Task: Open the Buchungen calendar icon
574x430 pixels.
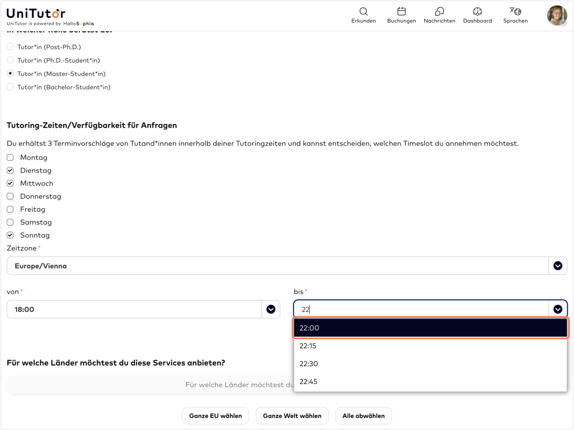Action: click(401, 11)
